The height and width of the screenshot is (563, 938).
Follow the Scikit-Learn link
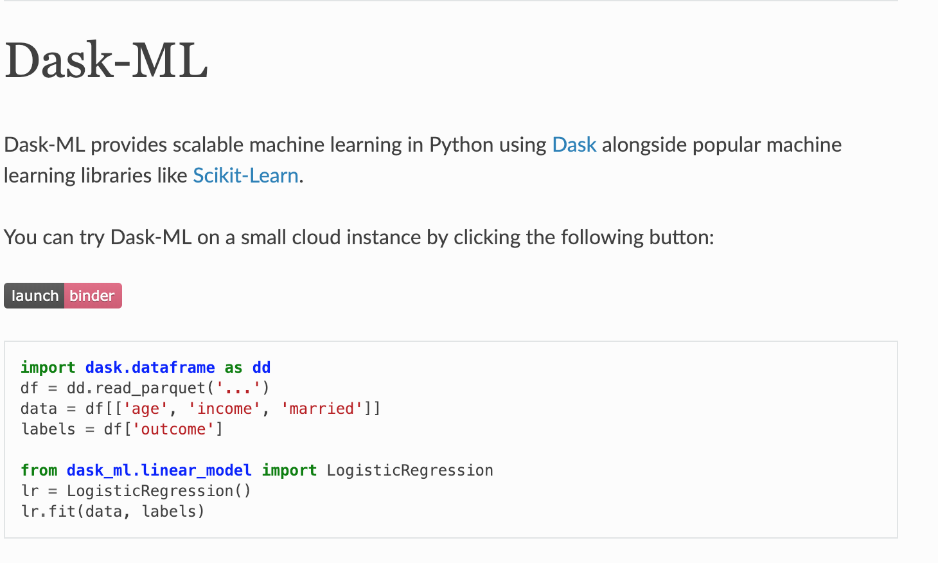245,176
